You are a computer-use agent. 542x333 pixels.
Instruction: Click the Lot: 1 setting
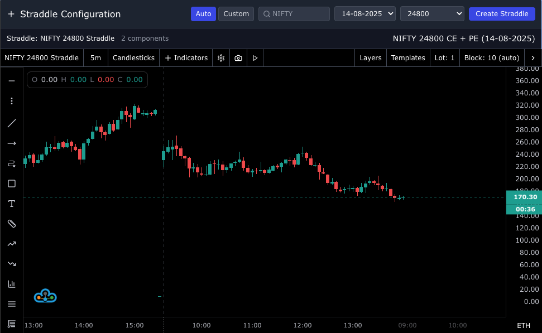pos(444,57)
